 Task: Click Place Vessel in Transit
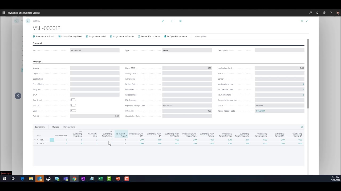44,36
